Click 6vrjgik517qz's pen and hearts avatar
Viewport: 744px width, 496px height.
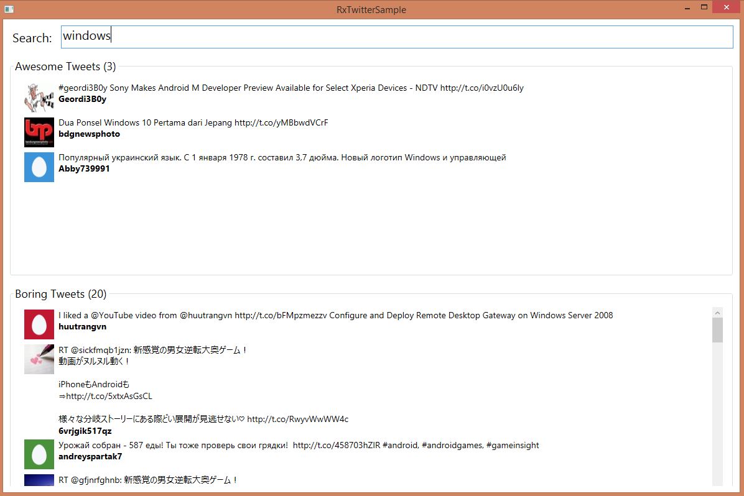click(x=39, y=359)
